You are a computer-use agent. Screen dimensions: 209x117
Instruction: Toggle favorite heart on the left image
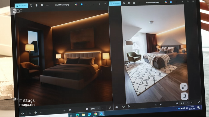(x=30, y=113)
